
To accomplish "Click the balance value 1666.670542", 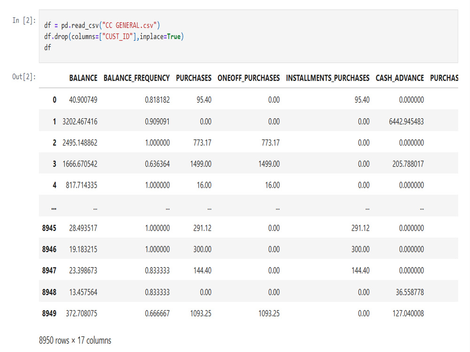I will coord(80,164).
